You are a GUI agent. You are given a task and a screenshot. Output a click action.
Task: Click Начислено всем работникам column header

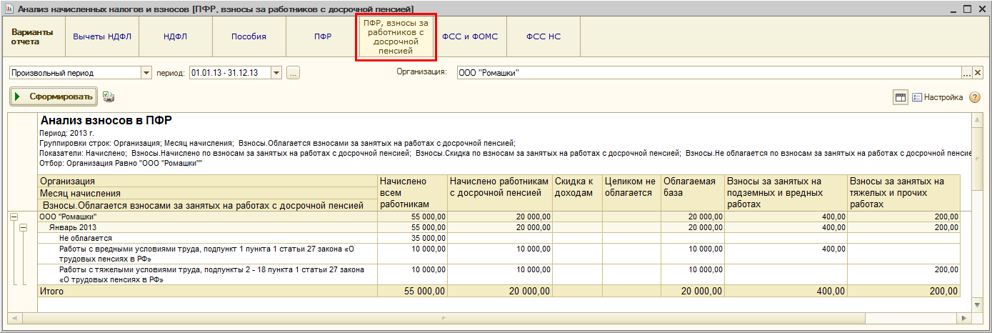point(413,193)
